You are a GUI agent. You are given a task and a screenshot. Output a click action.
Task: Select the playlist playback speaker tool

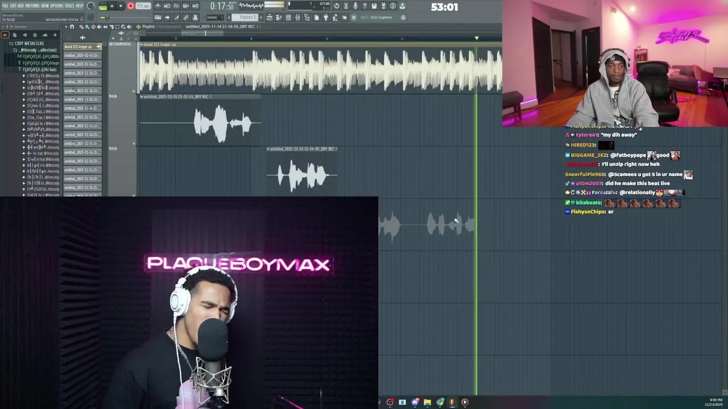click(129, 27)
